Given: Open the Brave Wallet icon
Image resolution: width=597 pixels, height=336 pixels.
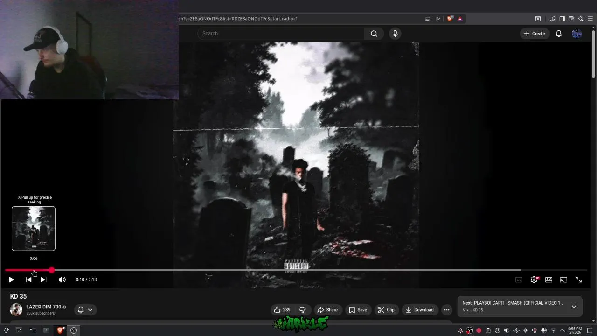Looking at the screenshot, I should [x=571, y=19].
